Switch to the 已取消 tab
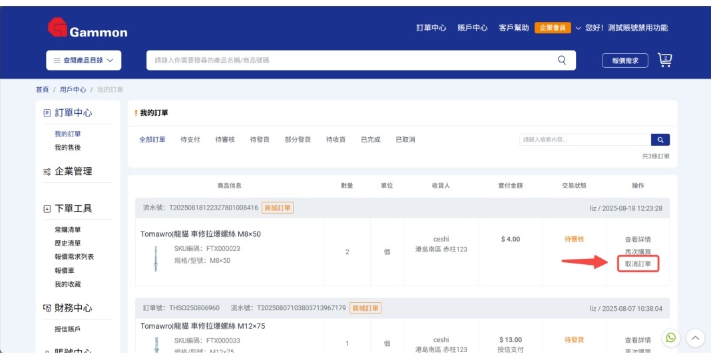The height and width of the screenshot is (356, 711). 405,140
